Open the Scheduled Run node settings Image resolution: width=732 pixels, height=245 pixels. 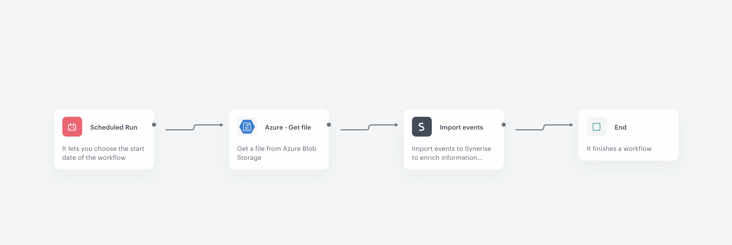pyautogui.click(x=104, y=139)
